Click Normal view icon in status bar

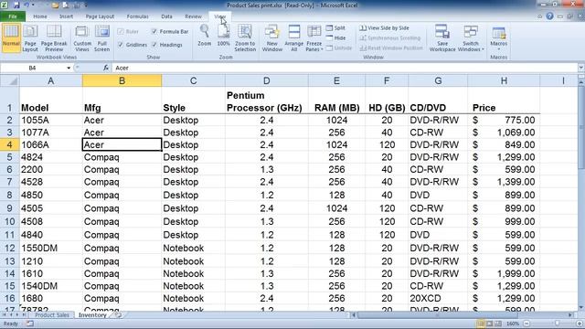tap(481, 324)
